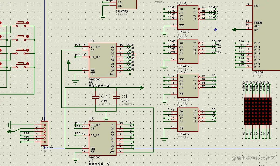Select capacitor C1 symbol
This screenshot has height=166, width=280.
116,97
